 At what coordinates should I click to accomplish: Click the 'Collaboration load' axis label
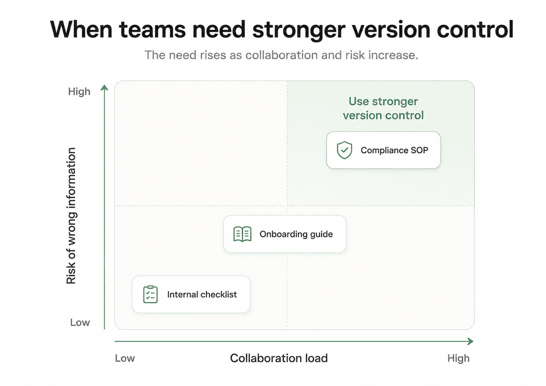point(279,358)
